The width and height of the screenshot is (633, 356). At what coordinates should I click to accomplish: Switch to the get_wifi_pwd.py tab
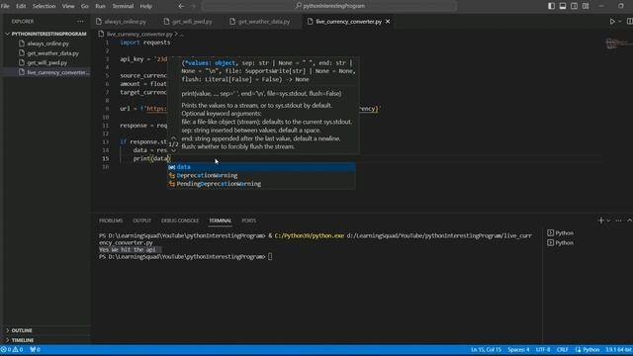pyautogui.click(x=192, y=22)
